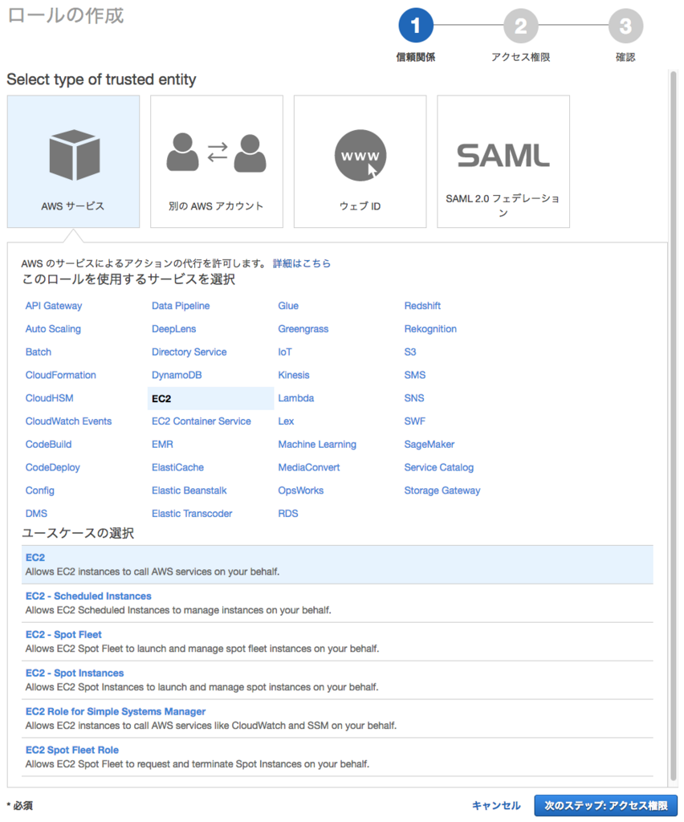Choose Storage Gateway service
The width and height of the screenshot is (684, 822).
tap(442, 490)
